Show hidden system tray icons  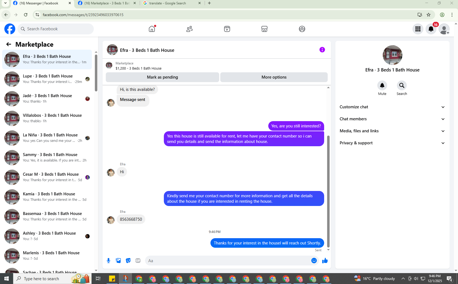pos(403,279)
